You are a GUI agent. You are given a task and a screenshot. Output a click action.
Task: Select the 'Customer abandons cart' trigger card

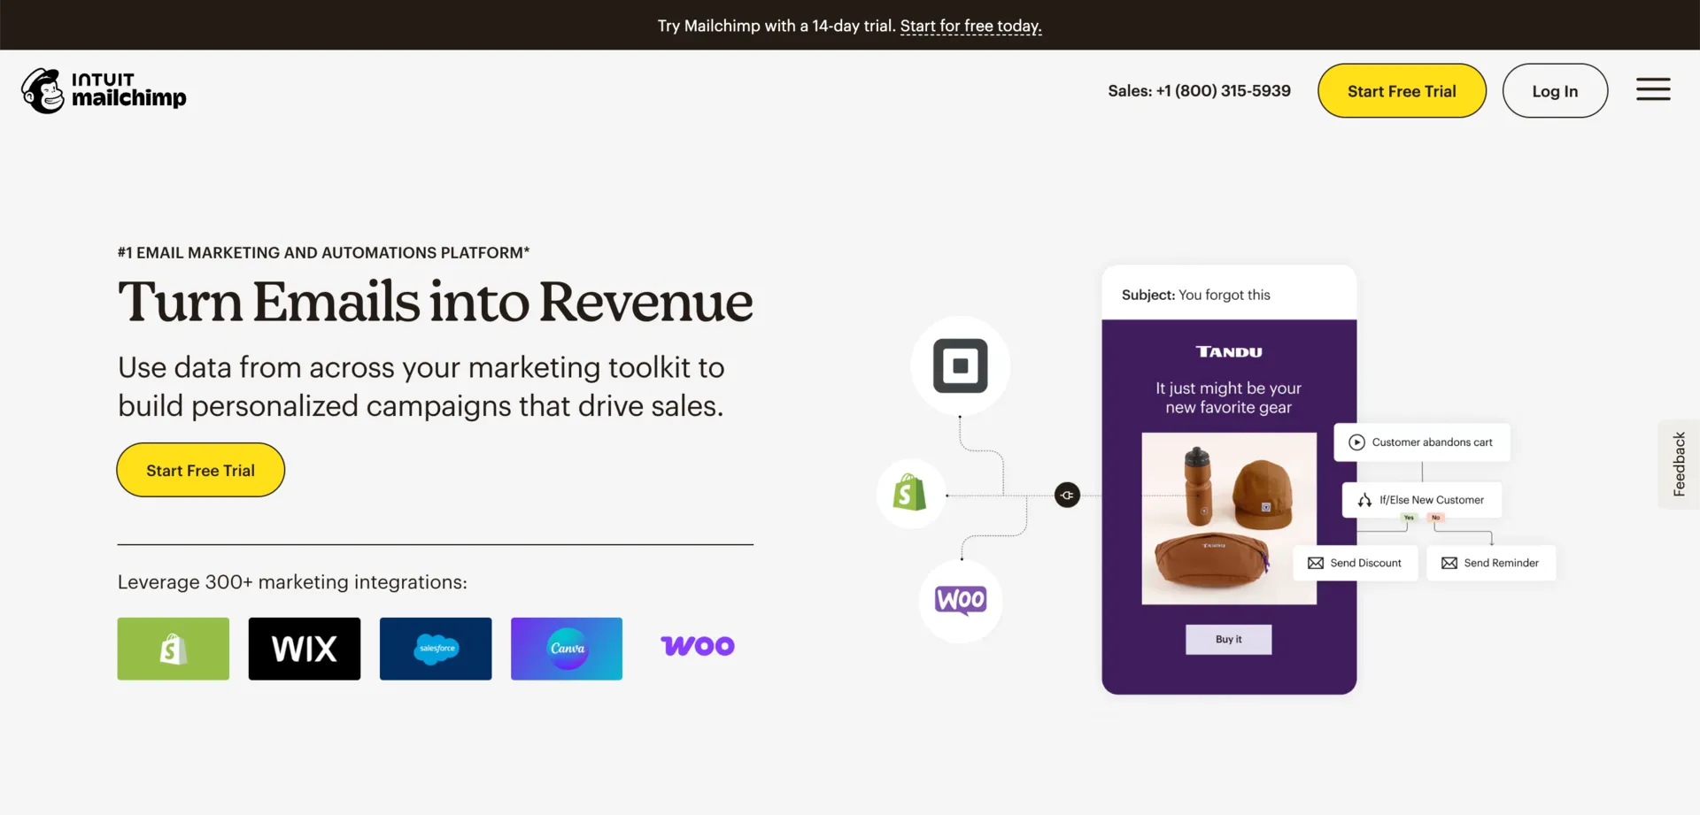click(1422, 442)
